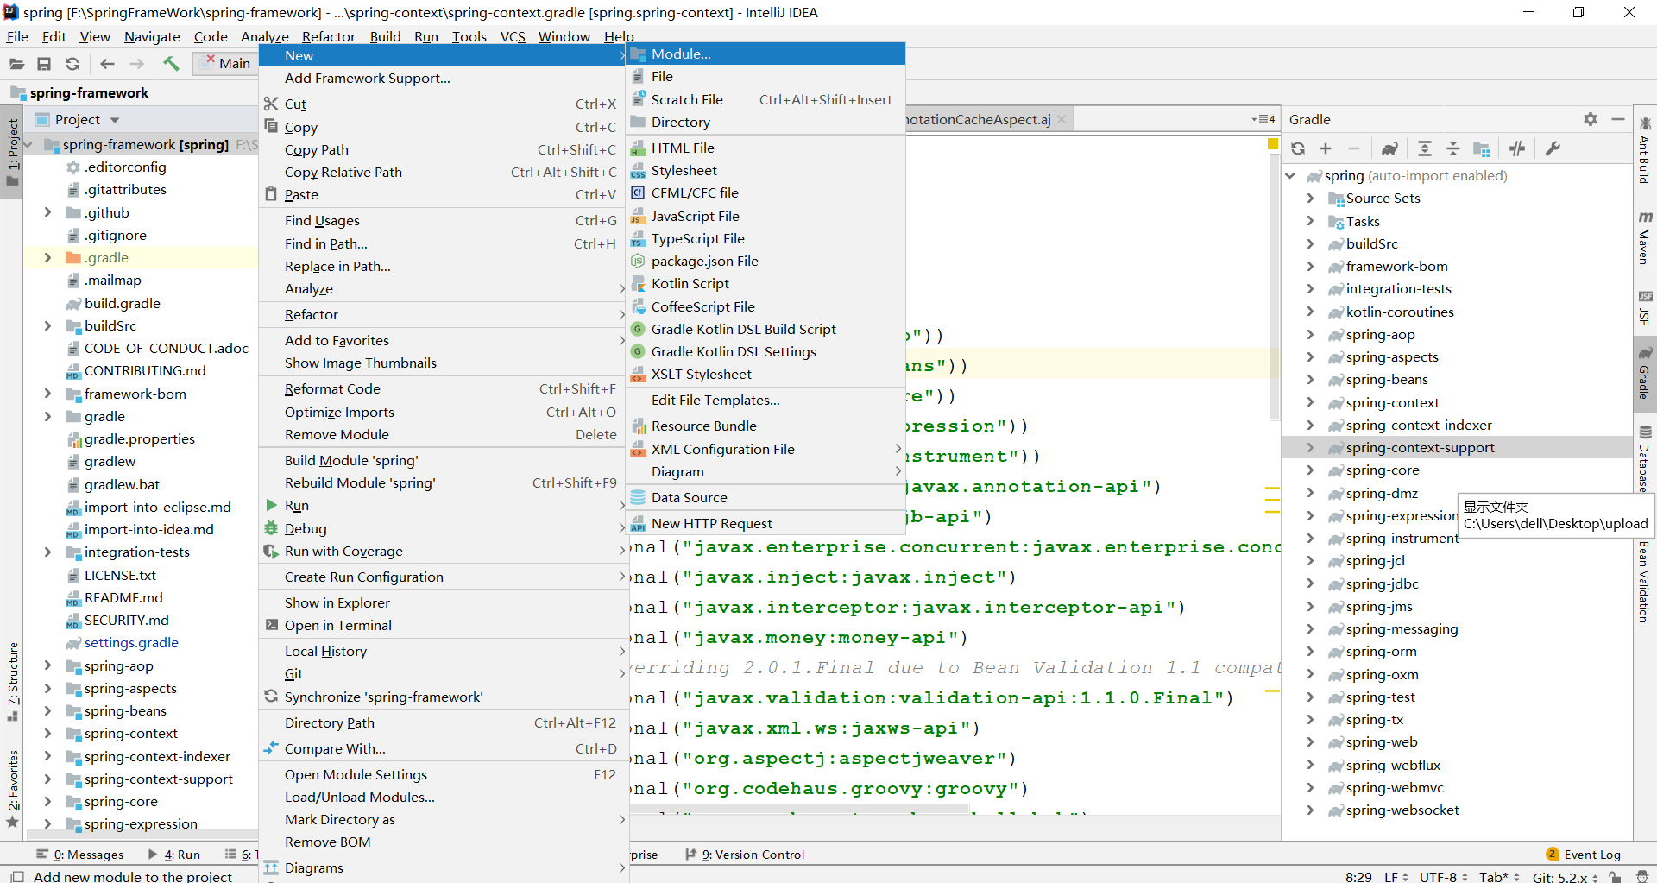Navigate back with the left arrow icon
This screenshot has width=1657, height=883.
(x=107, y=63)
